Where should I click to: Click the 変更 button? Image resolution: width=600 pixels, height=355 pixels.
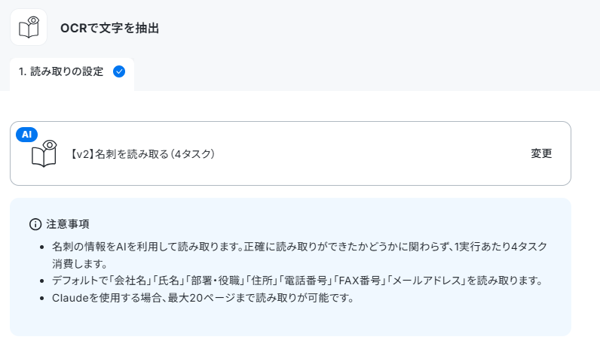[x=541, y=153]
